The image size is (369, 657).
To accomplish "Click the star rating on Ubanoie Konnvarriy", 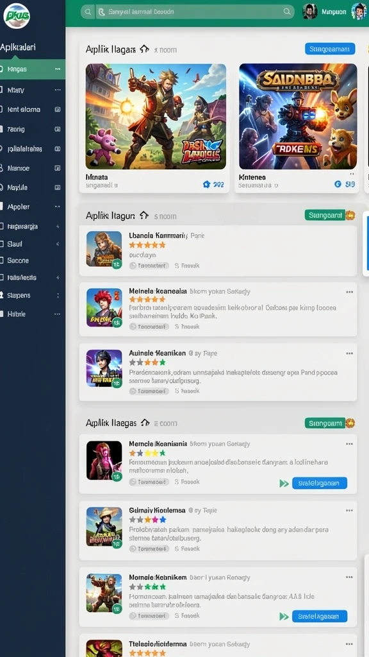I will (147, 245).
